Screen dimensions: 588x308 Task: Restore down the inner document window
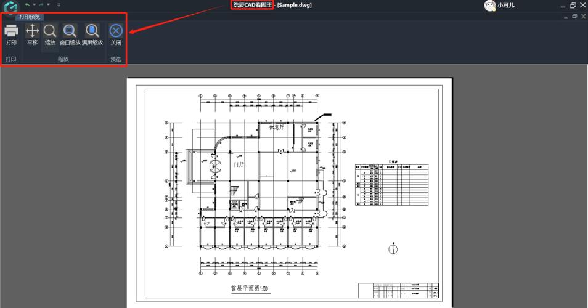click(575, 17)
